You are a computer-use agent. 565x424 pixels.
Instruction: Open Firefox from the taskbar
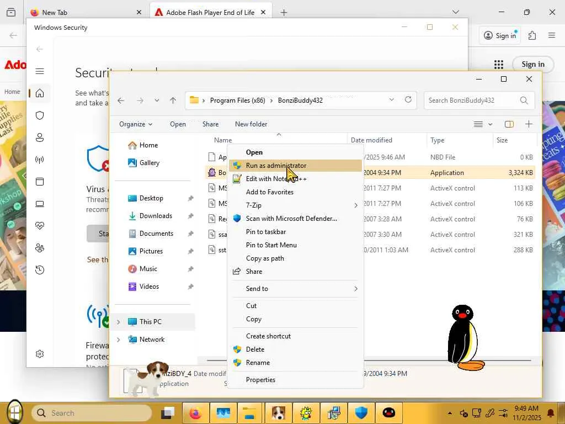[195, 413]
